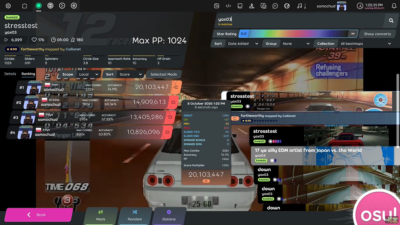Open the beatmap listing icon

pyautogui.click(x=263, y=6)
